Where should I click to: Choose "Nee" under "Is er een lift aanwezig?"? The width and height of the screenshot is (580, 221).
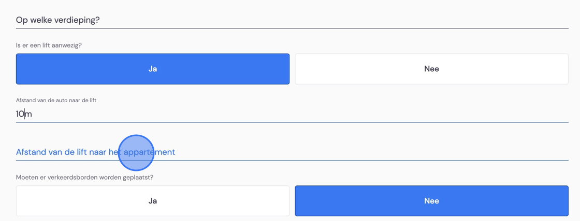[x=431, y=69]
